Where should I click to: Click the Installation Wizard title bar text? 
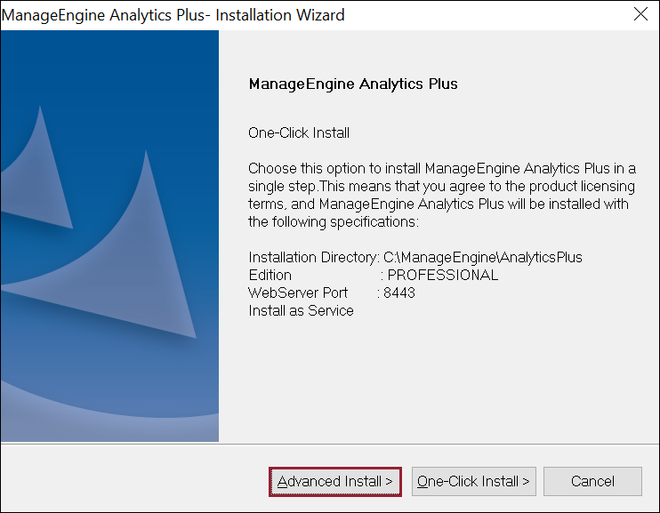pos(173,15)
